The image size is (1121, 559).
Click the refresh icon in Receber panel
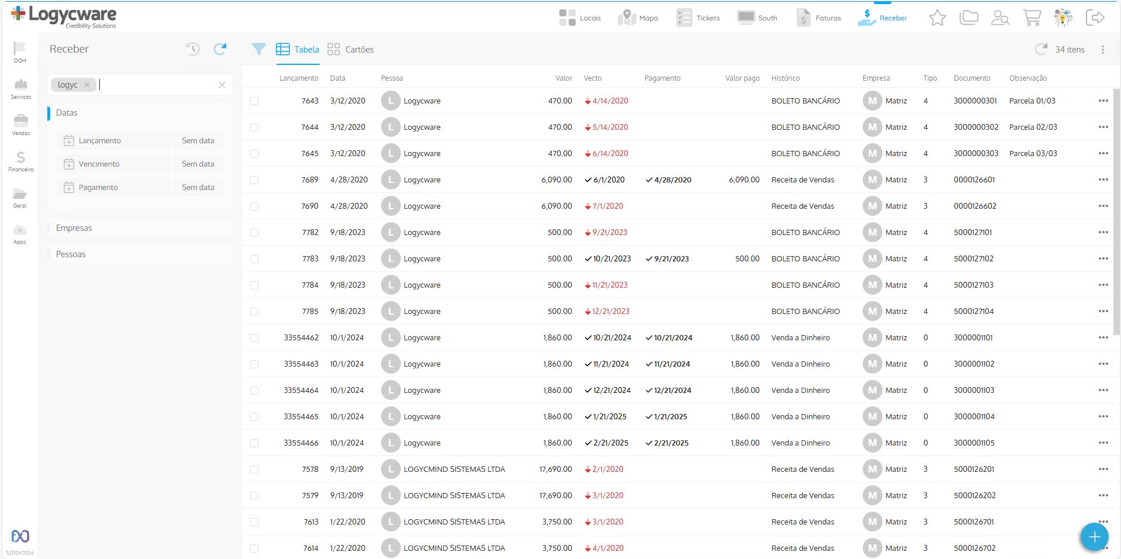click(x=220, y=49)
